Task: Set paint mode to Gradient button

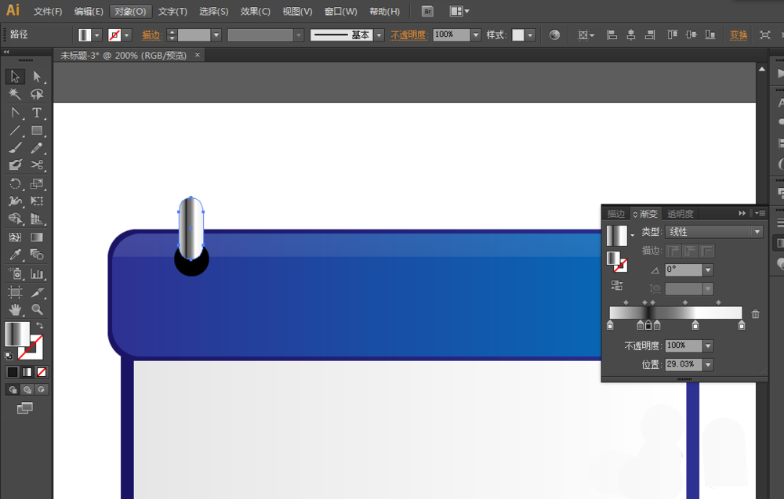Action: [x=27, y=371]
